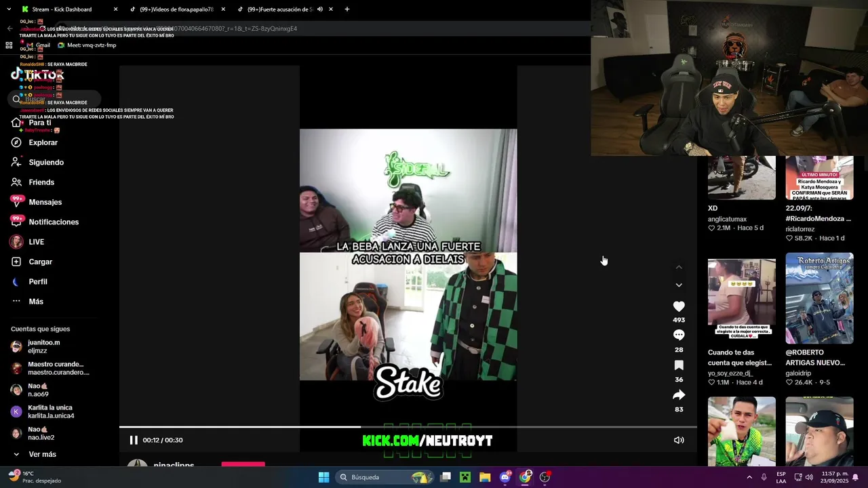This screenshot has width=868, height=488.
Task: Open the Gmail bookmark
Action: (x=37, y=45)
